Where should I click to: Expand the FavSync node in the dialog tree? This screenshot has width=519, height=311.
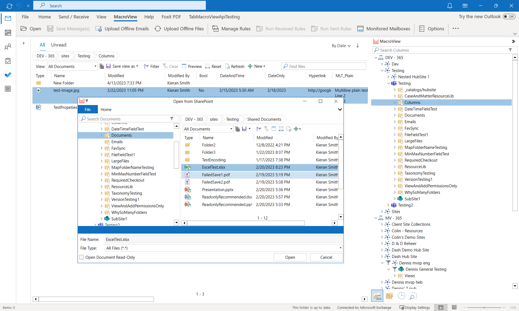pyautogui.click(x=102, y=148)
